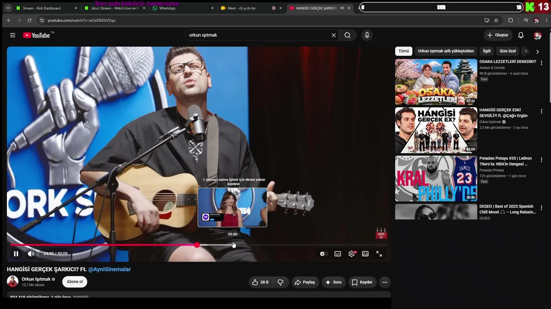This screenshot has height=309, width=551.
Task: Open options for Potadan Potaya #35 video
Action: (x=542, y=159)
